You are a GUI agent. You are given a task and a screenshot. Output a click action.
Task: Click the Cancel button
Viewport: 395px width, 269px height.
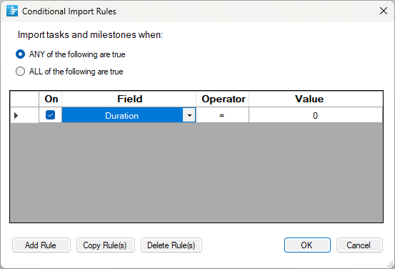tap(359, 245)
